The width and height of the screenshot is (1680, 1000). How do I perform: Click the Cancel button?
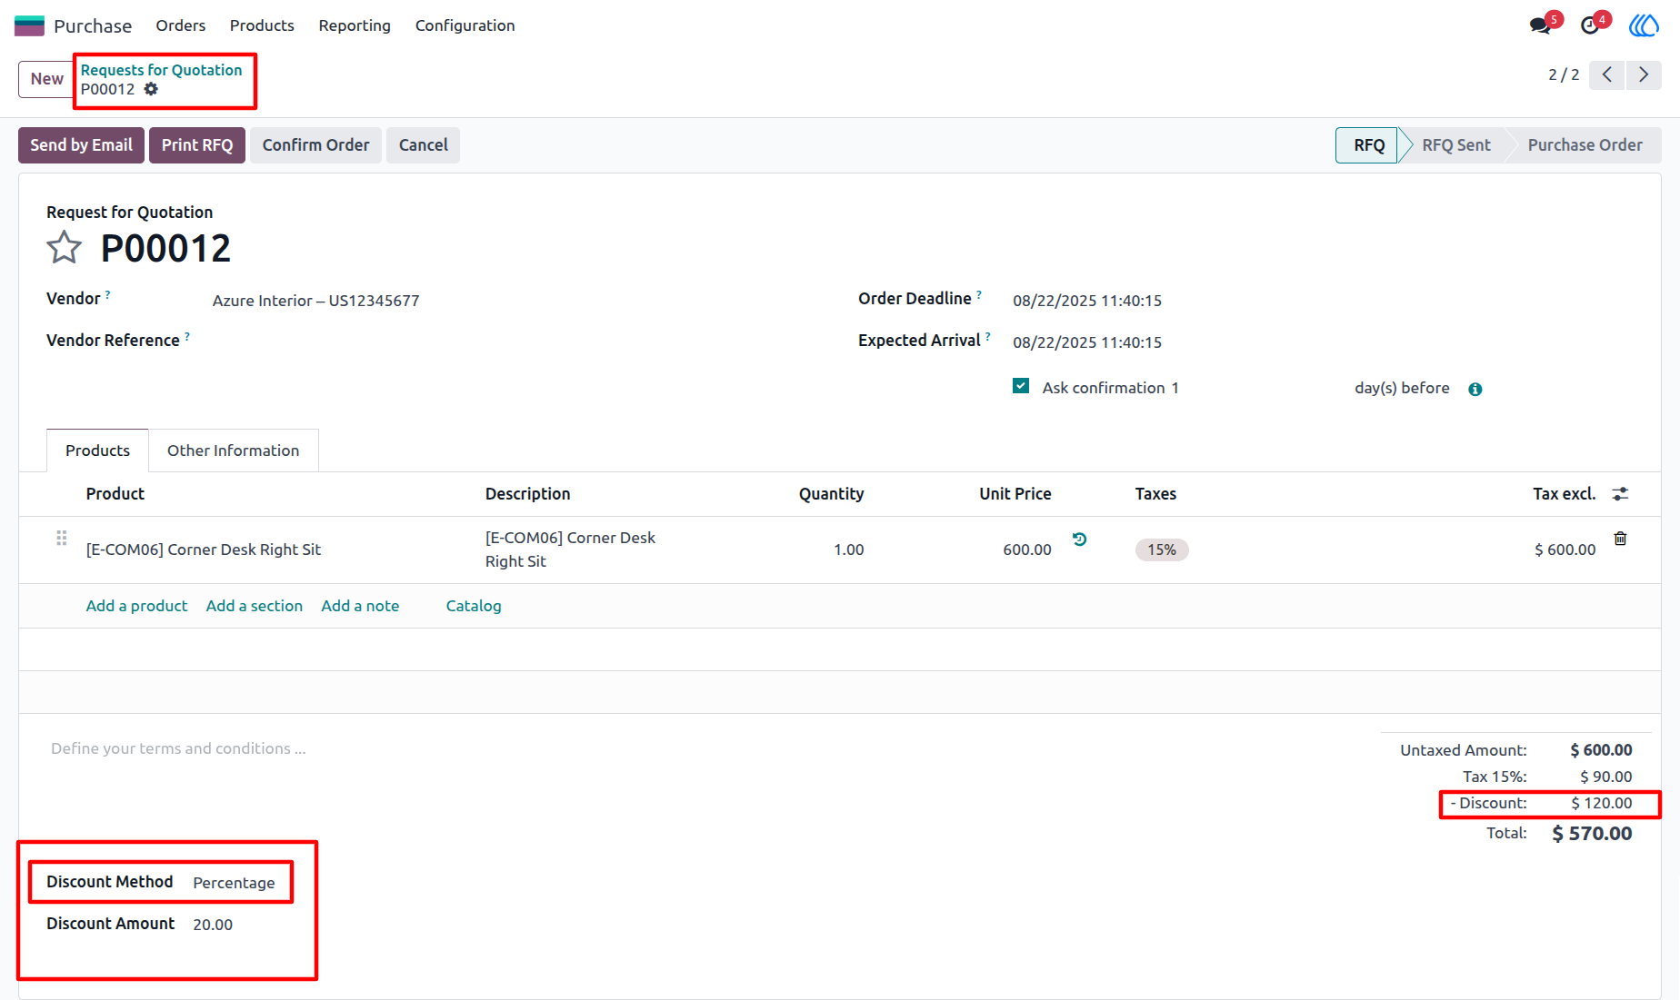tap(423, 145)
